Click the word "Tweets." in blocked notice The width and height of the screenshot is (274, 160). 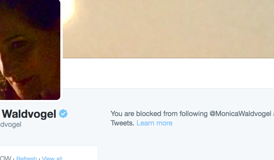click(122, 123)
